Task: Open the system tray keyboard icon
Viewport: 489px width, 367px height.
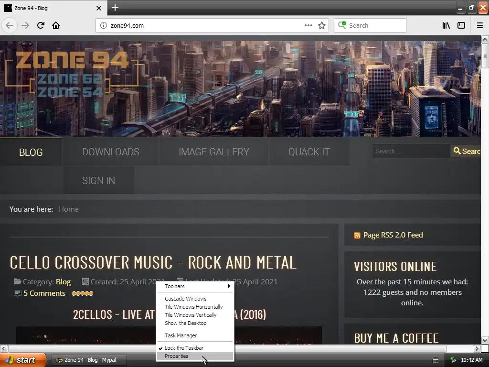Action: click(x=436, y=360)
